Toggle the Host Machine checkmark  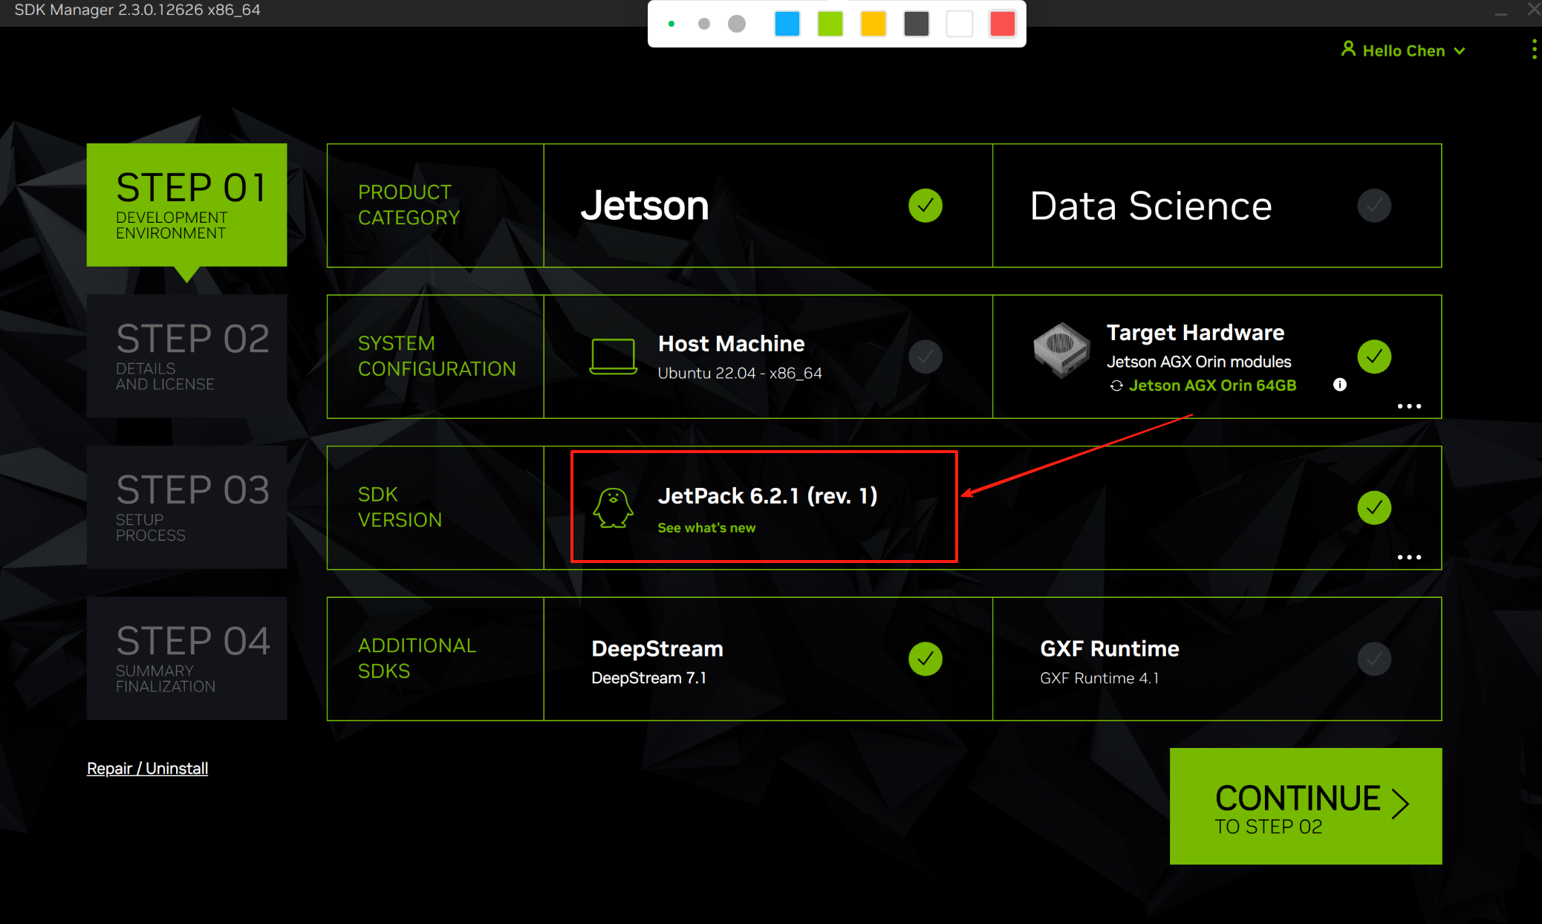point(925,357)
